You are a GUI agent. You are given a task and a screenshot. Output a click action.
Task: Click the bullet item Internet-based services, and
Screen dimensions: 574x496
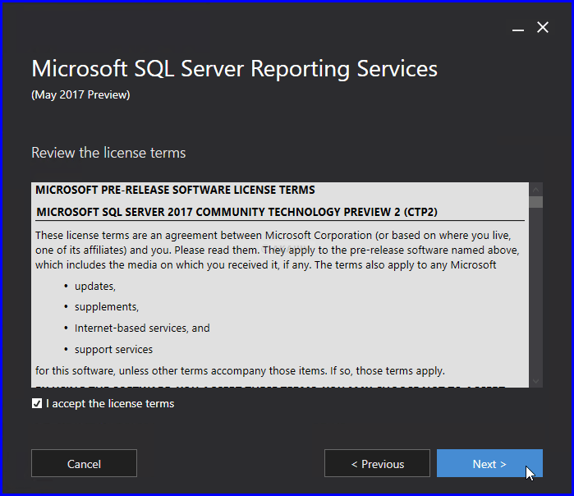click(x=142, y=328)
